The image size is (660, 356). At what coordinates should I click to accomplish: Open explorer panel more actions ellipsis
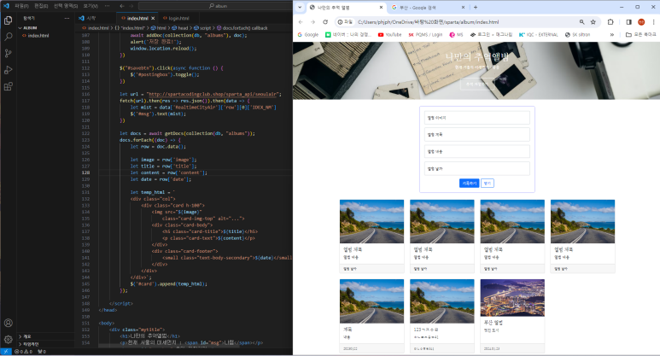(67, 19)
